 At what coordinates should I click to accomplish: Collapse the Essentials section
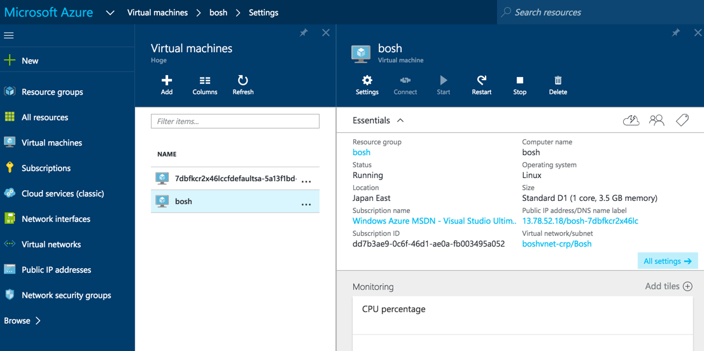click(401, 120)
